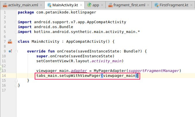Click the Kotlin file icon on MainActivity.kt tab
Screen dimensions: 195x117
[49, 5]
